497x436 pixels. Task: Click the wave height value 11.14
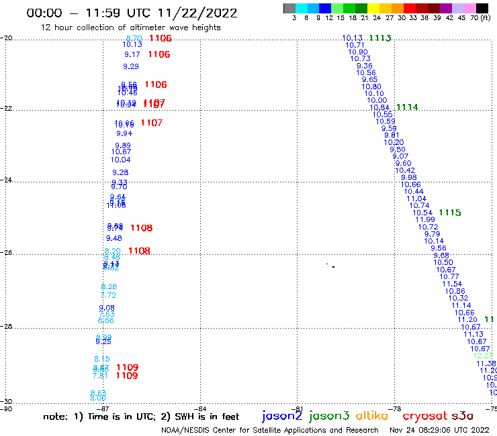tap(461, 306)
